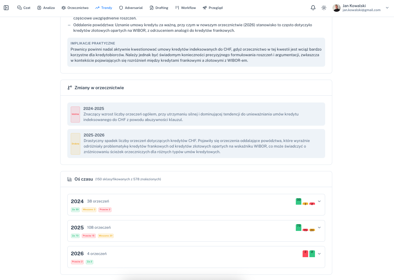Expand the 2025 rulings chevron
Screen dimensions: 394x280
(x=319, y=228)
